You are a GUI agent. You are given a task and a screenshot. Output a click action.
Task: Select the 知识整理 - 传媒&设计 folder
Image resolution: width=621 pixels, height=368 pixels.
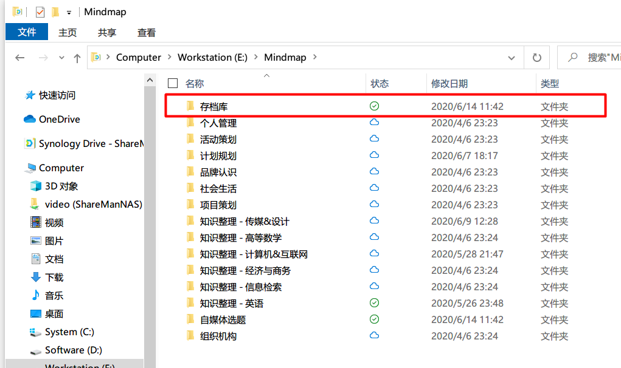click(x=245, y=222)
